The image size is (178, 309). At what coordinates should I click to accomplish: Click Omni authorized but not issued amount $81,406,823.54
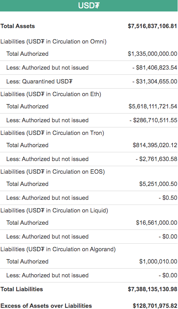[155, 68]
